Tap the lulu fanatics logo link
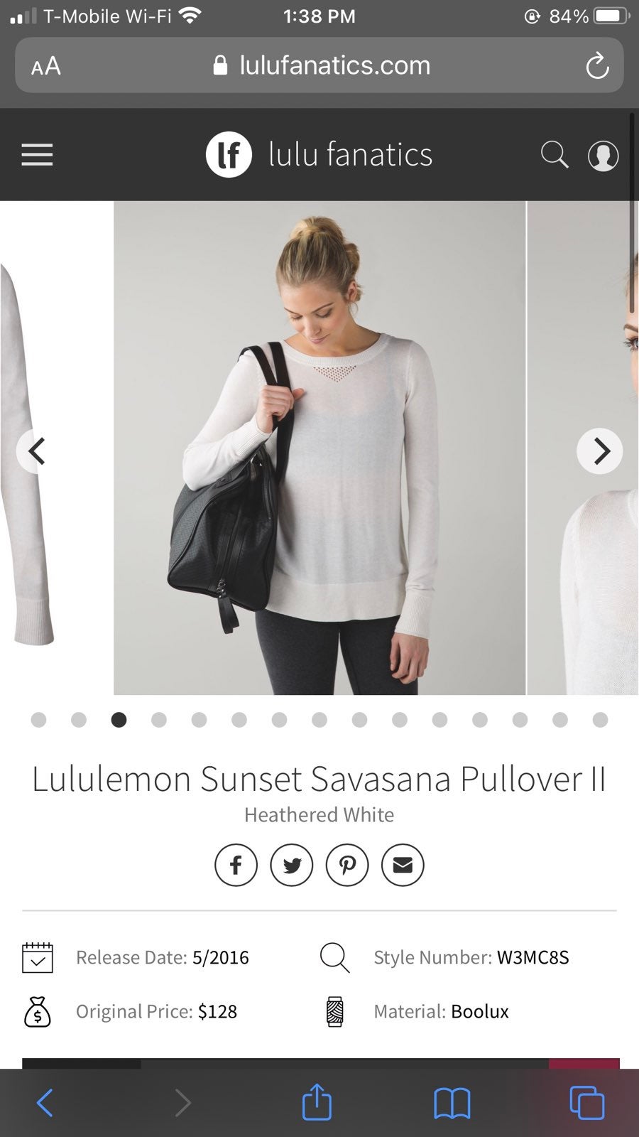Image resolution: width=639 pixels, height=1137 pixels. pos(319,155)
